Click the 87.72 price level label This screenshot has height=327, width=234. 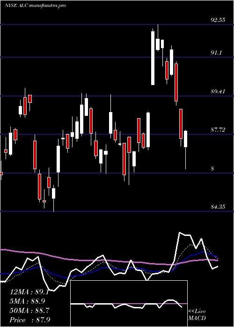point(218,130)
